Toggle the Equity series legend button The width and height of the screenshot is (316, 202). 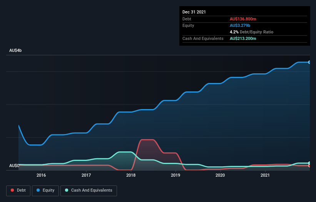pyautogui.click(x=45, y=190)
